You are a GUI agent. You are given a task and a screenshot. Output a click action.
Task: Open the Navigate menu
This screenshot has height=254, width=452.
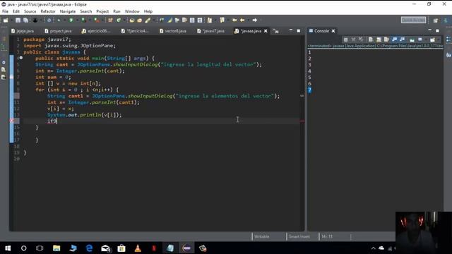coord(68,11)
